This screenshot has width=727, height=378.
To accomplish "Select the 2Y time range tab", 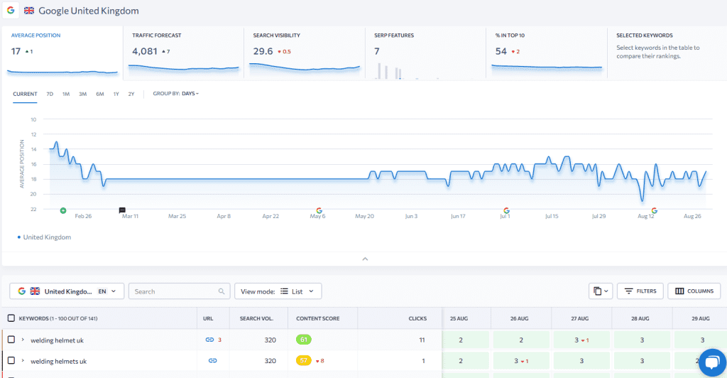I will 131,94.
